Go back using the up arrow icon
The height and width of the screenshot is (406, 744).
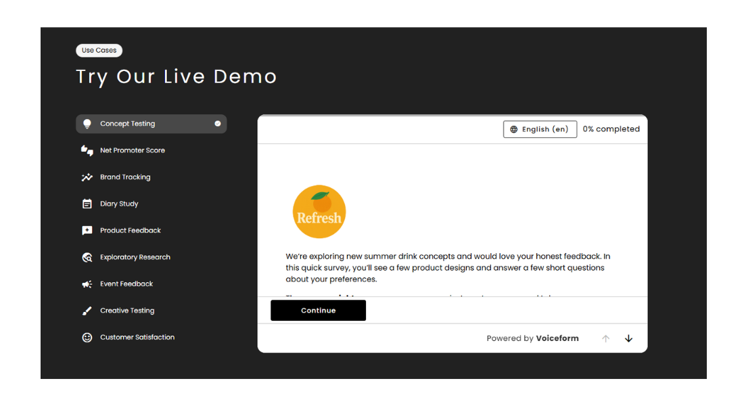(605, 338)
